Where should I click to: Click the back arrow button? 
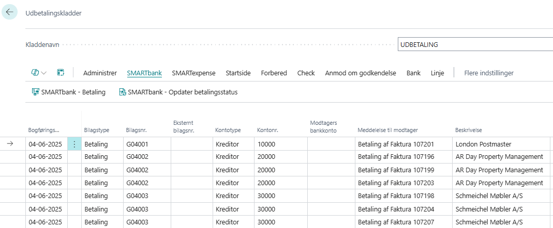pyautogui.click(x=10, y=12)
